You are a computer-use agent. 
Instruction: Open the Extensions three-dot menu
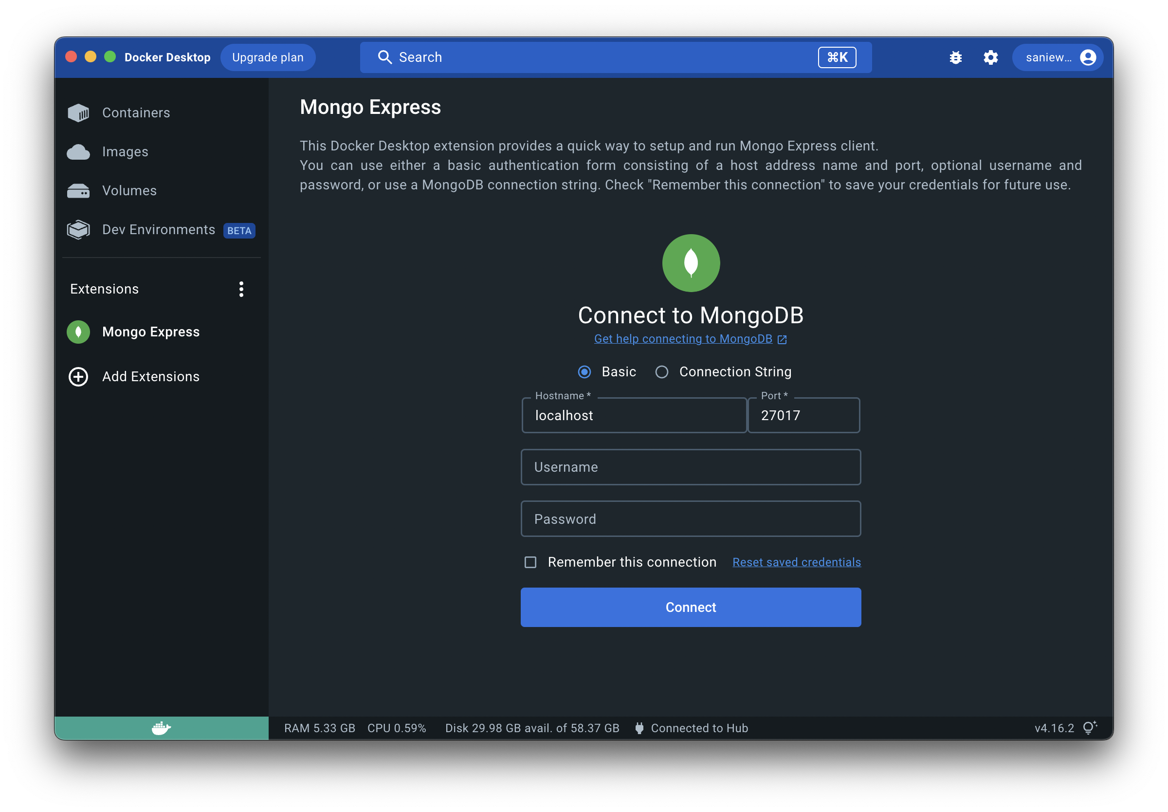241,289
